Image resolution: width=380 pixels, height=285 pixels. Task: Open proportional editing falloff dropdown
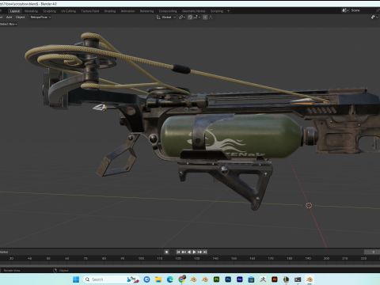[x=212, y=17]
